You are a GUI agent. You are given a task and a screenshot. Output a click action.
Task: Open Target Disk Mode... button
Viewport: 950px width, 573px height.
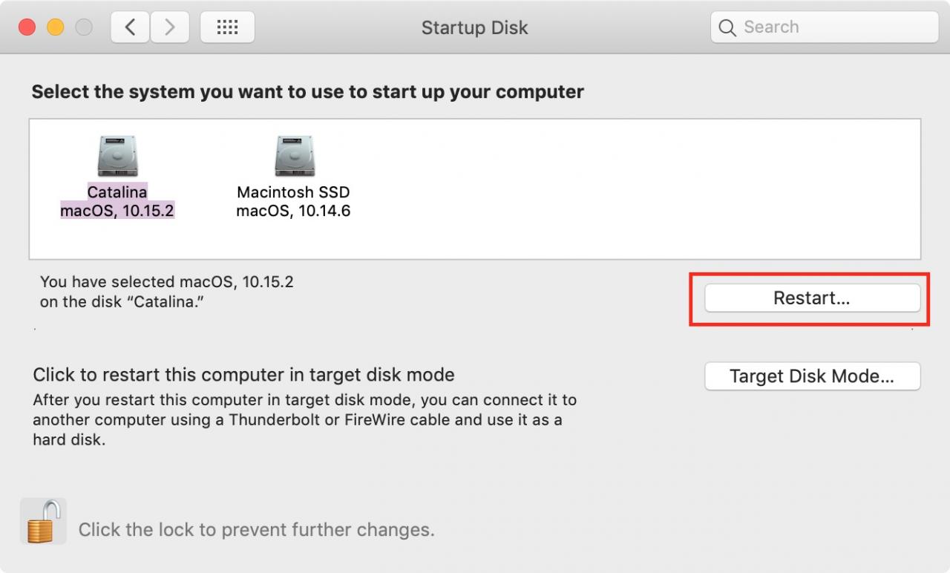click(x=812, y=376)
